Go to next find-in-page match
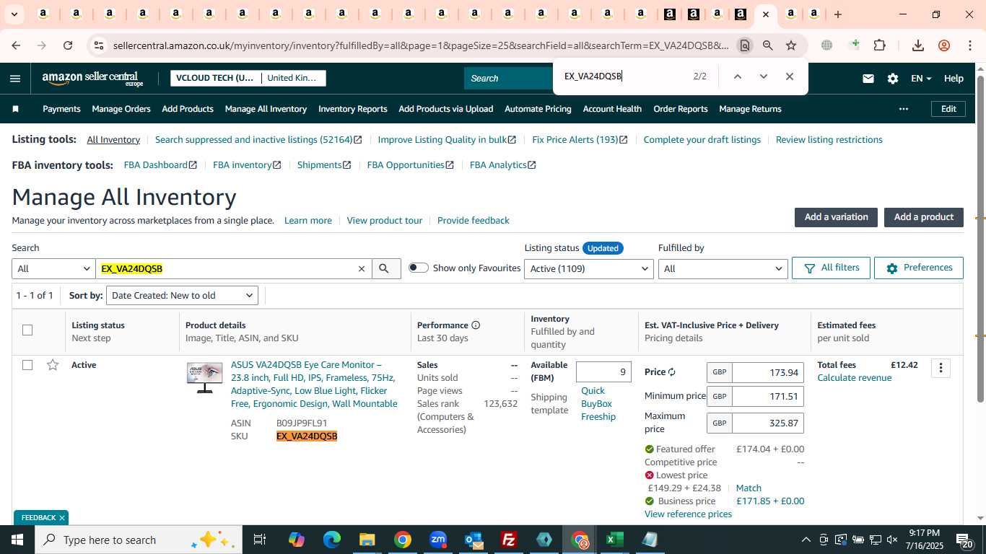 point(763,76)
